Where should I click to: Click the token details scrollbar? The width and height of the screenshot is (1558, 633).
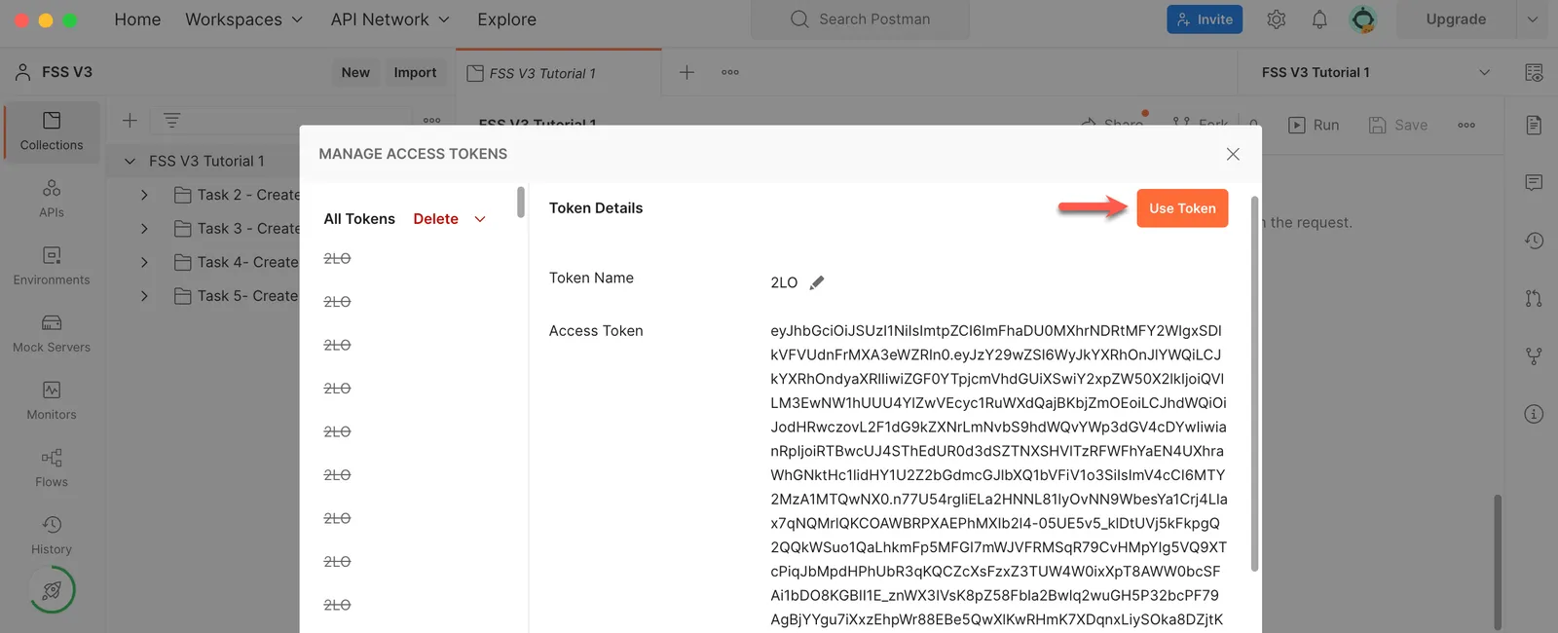click(x=1254, y=384)
